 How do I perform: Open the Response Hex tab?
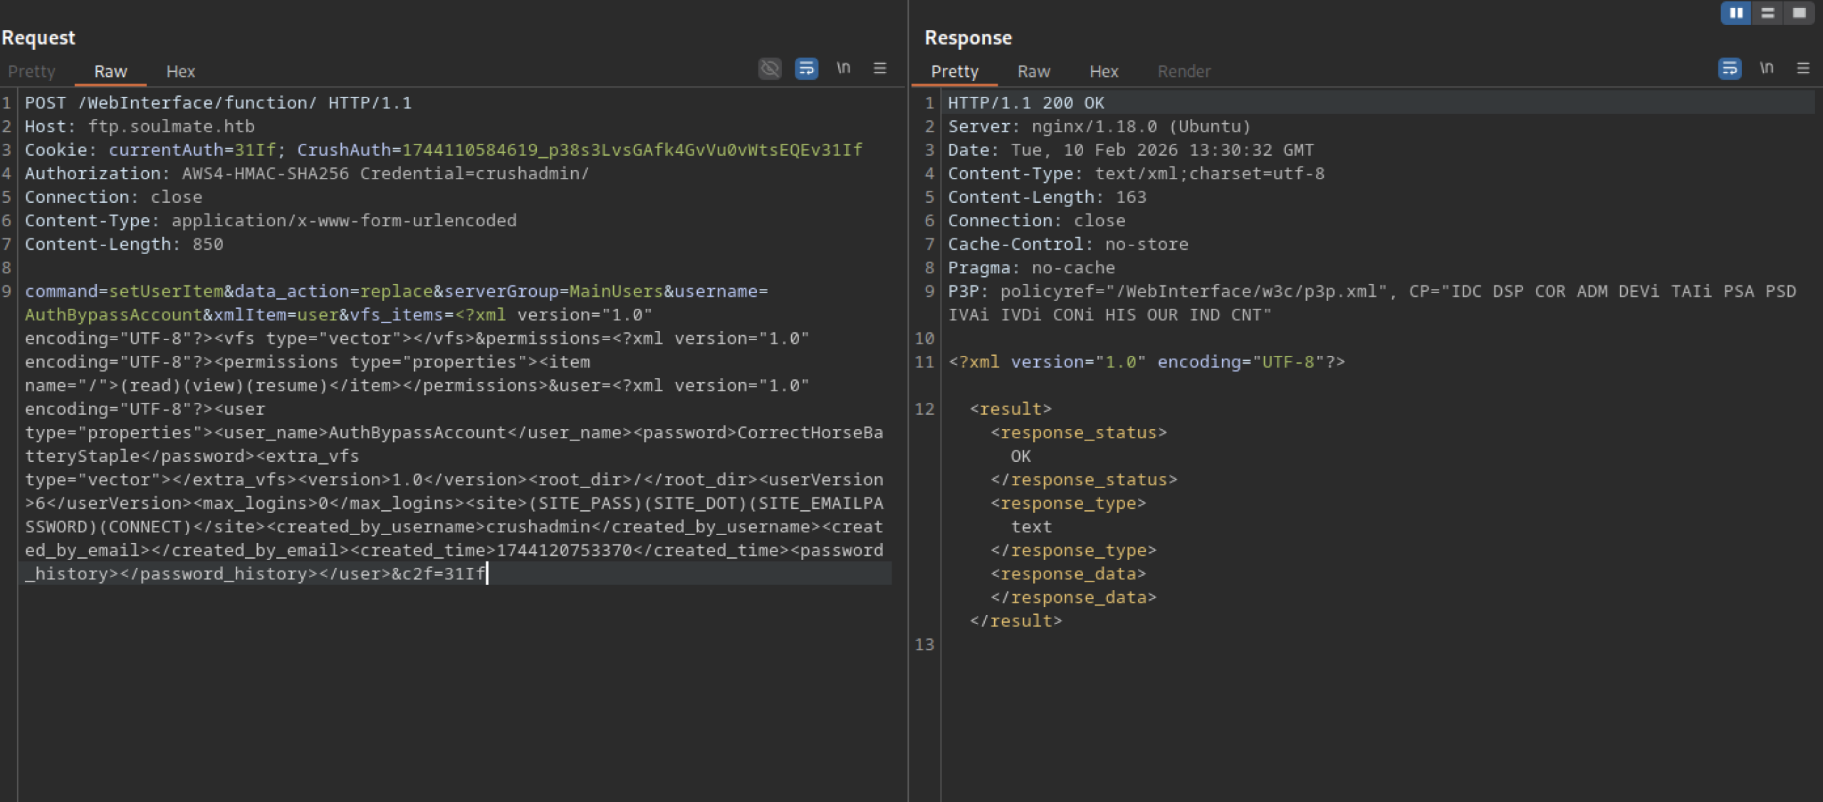(1104, 71)
